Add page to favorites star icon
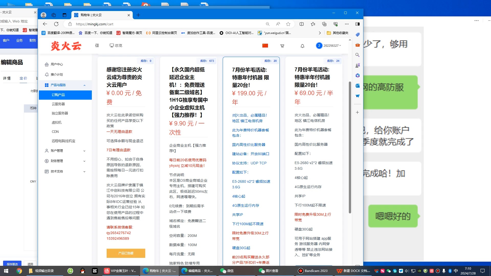The height and width of the screenshot is (276, 491). pos(288,24)
